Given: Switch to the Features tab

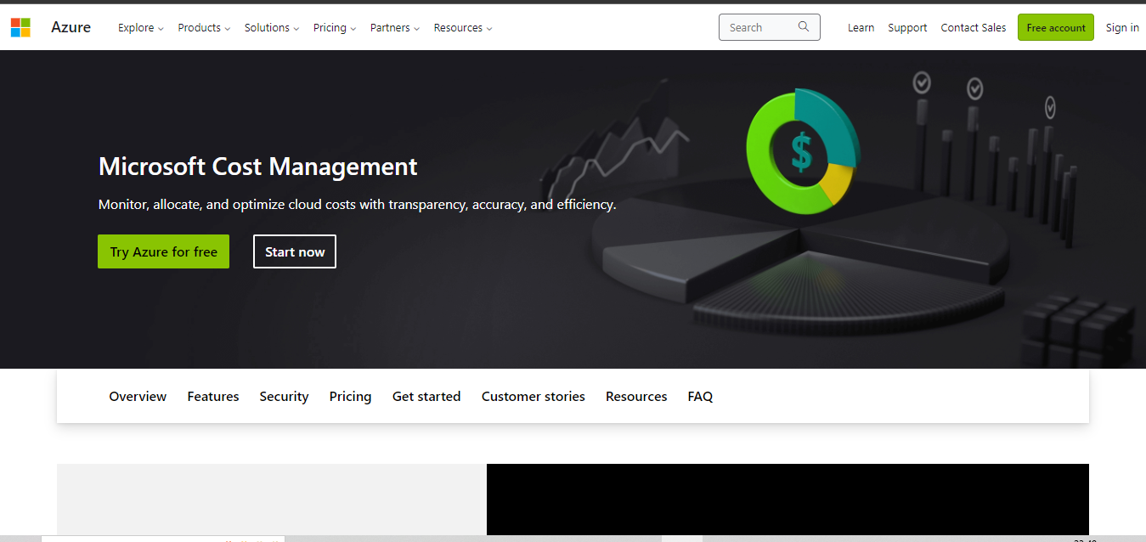Looking at the screenshot, I should click(x=212, y=396).
